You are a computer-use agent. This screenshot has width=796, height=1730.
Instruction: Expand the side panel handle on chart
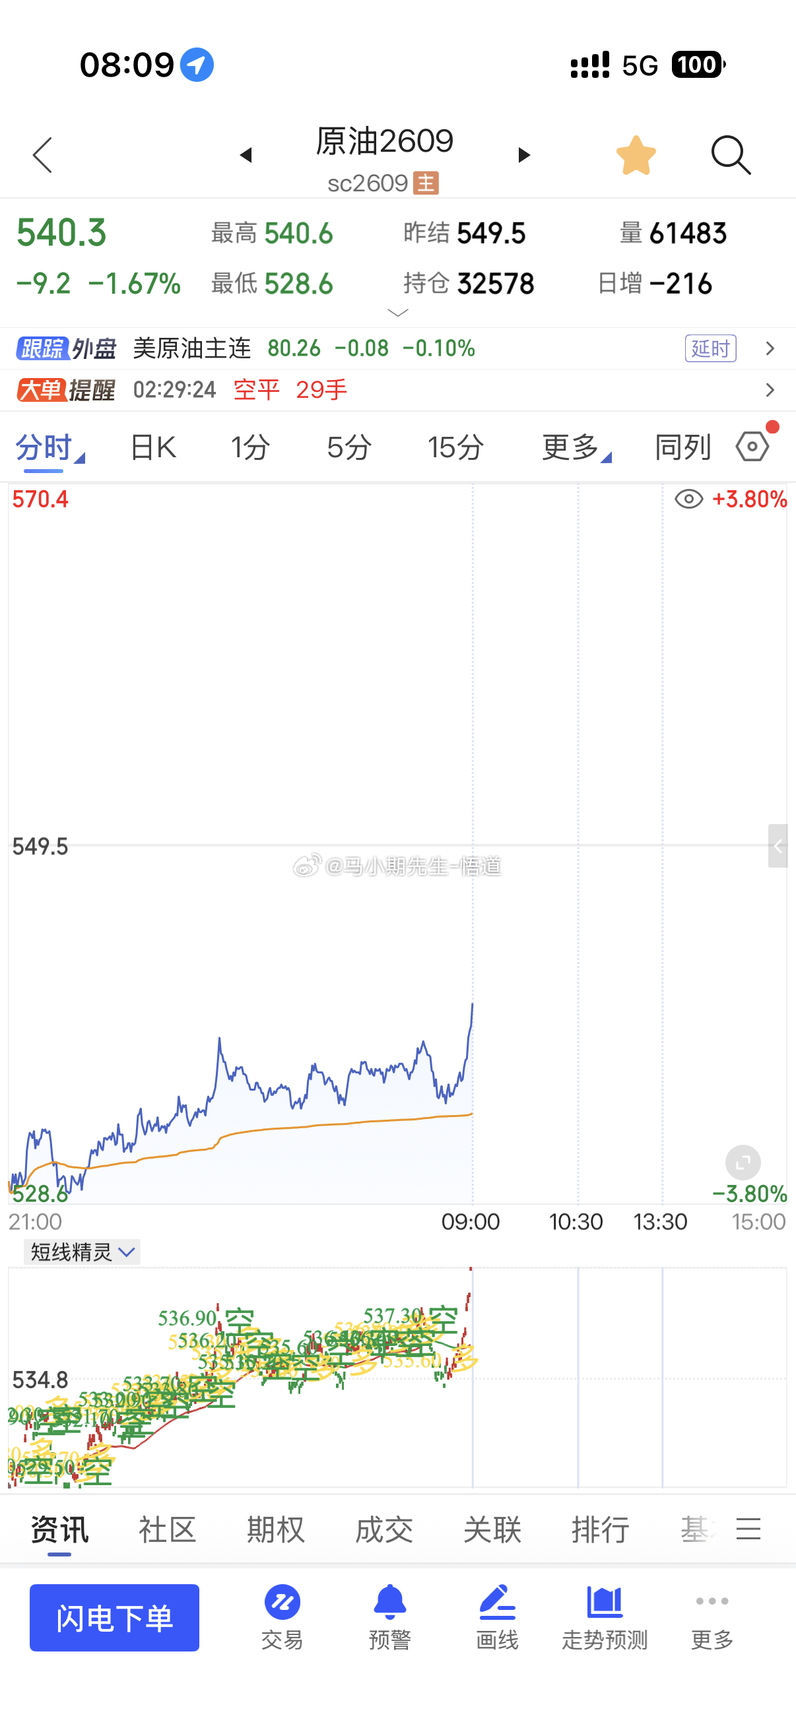778,846
